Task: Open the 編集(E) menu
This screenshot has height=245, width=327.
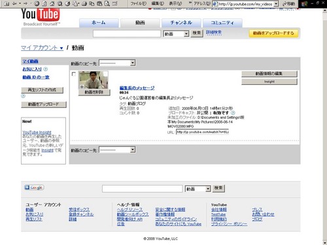Action: pyautogui.click(x=157, y=3)
